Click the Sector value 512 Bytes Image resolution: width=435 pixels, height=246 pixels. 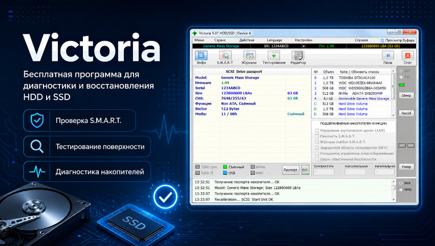pos(230,109)
